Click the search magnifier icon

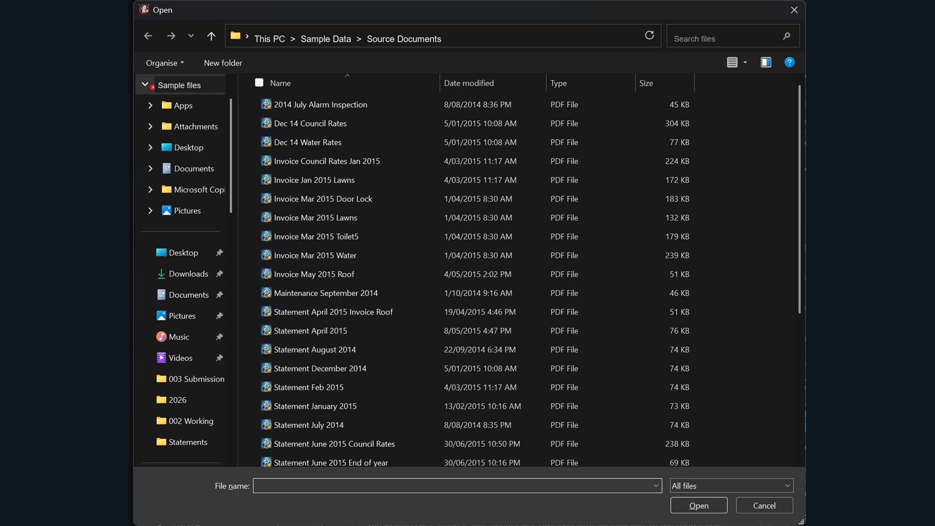click(786, 36)
